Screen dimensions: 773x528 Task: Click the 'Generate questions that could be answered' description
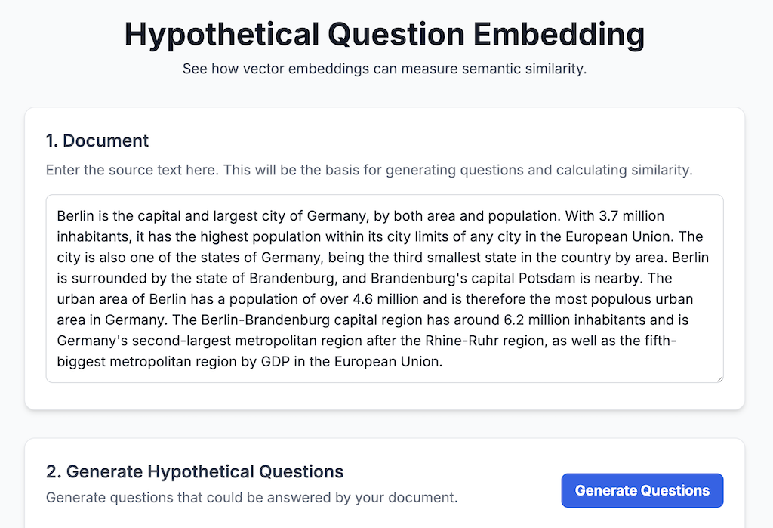252,497
